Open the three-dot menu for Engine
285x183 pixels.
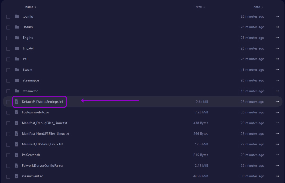tap(277, 38)
